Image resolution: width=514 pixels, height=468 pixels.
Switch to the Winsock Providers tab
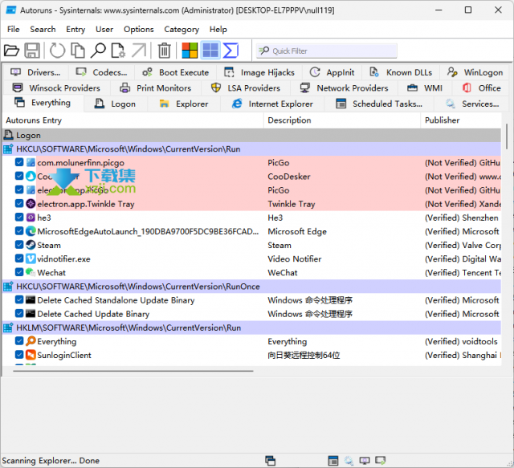[56, 87]
